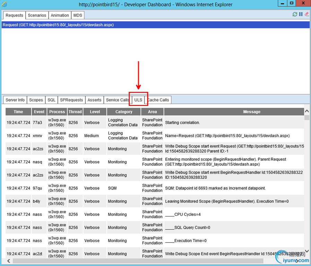The height and width of the screenshot is (266, 311).
Task: Open the Server Info tab
Action: tap(15, 100)
